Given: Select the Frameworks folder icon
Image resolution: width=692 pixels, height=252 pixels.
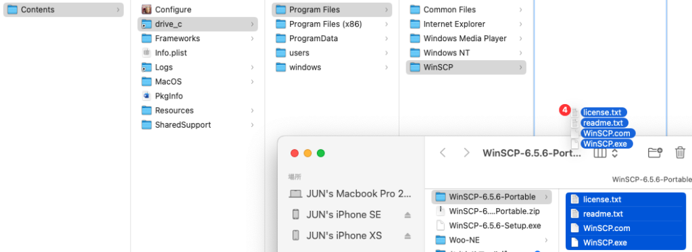Looking at the screenshot, I should [x=147, y=39].
